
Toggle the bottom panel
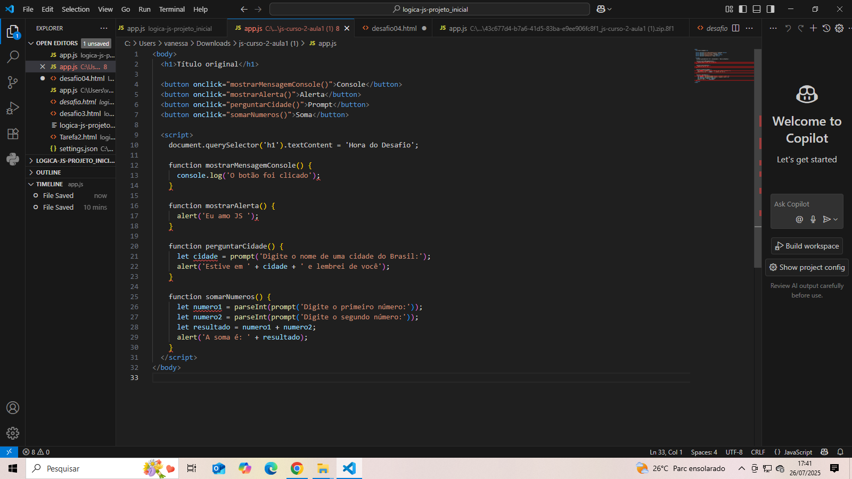tap(757, 9)
